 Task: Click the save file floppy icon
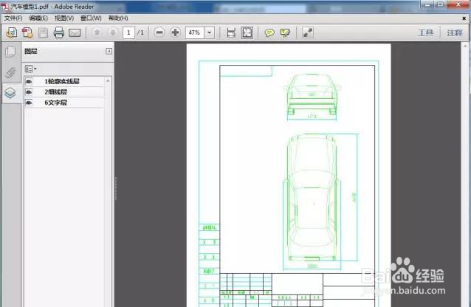pyautogui.click(x=44, y=32)
